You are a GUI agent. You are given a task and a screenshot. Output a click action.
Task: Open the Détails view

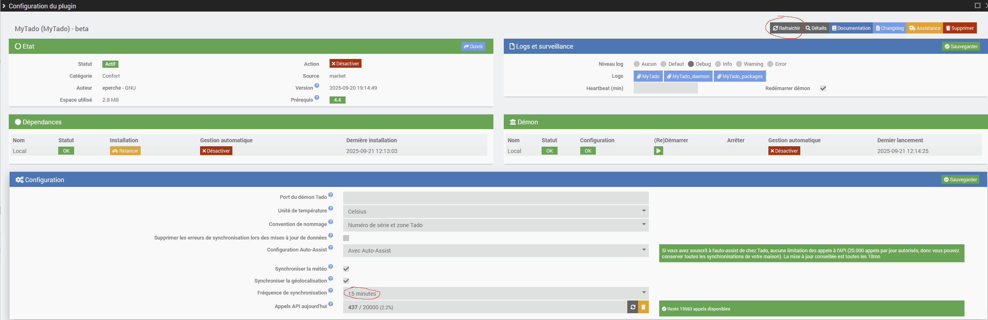pyautogui.click(x=816, y=28)
